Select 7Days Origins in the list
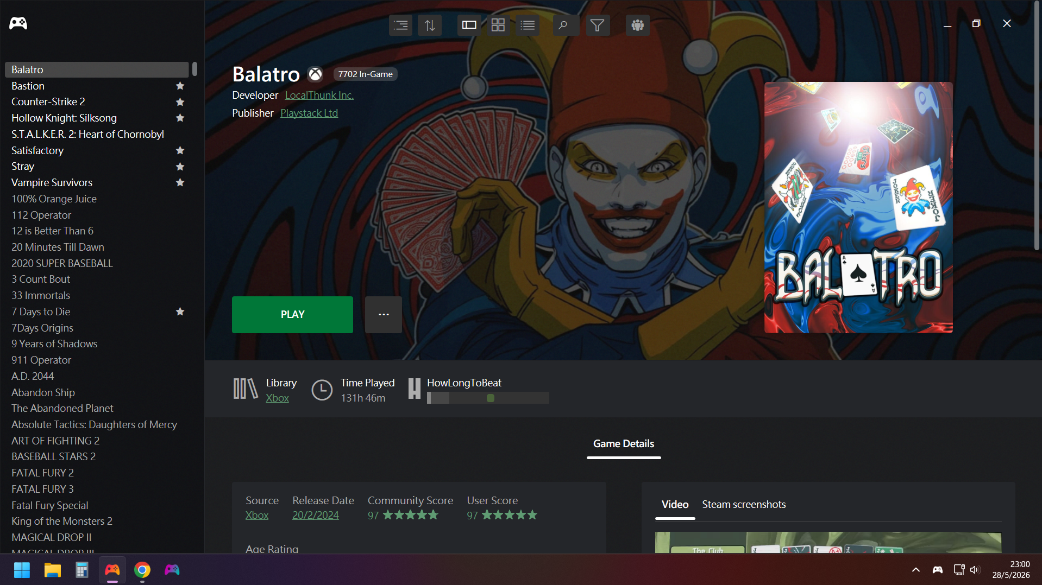 (97, 328)
